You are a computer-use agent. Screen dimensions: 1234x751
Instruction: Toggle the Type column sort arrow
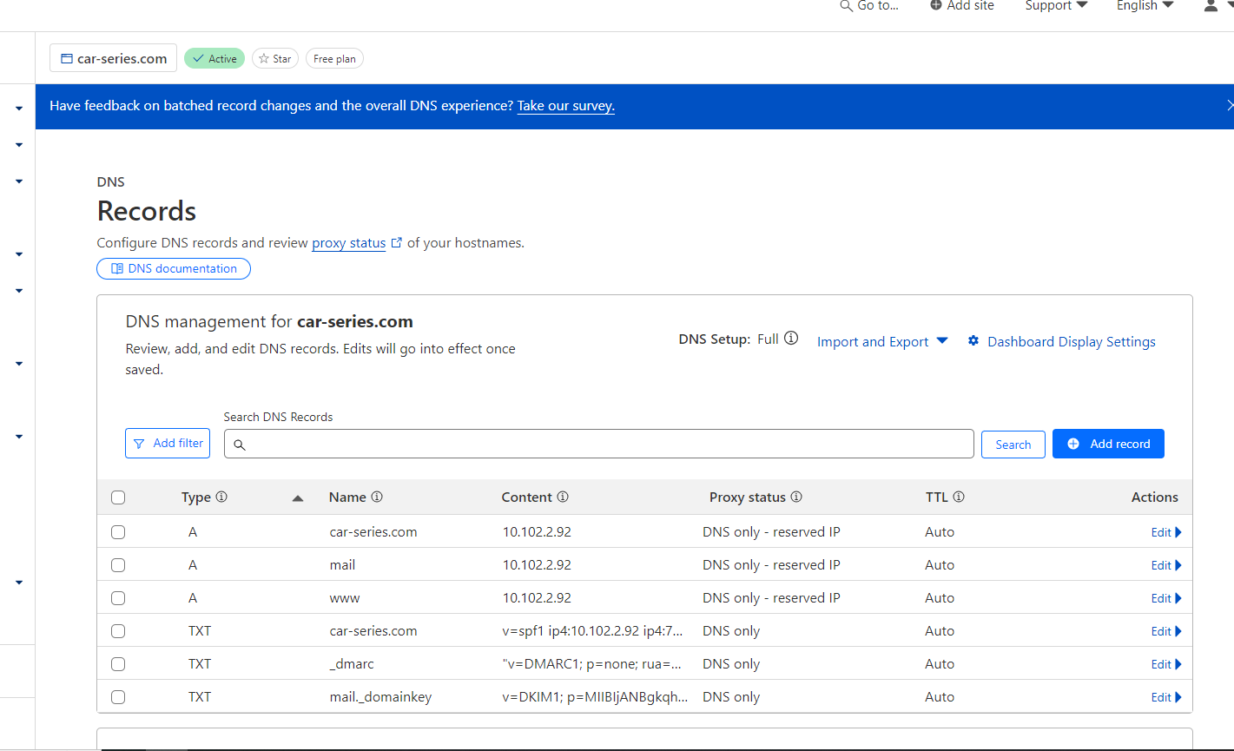(298, 498)
